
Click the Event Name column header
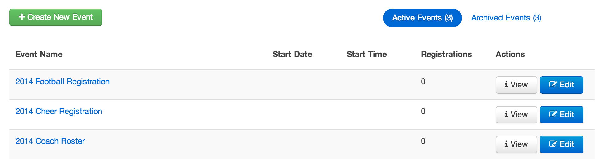click(39, 54)
